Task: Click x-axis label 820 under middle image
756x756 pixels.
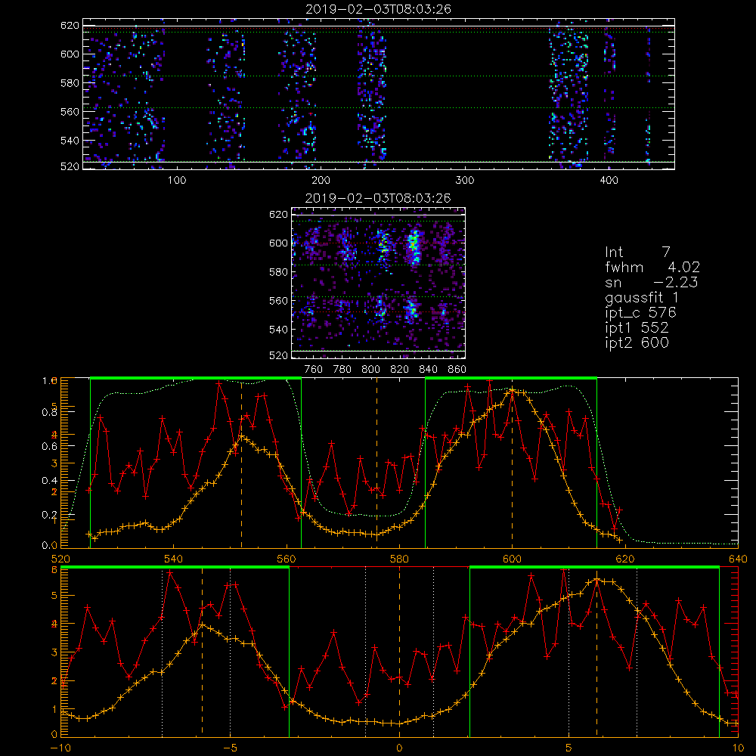Action: click(x=400, y=370)
